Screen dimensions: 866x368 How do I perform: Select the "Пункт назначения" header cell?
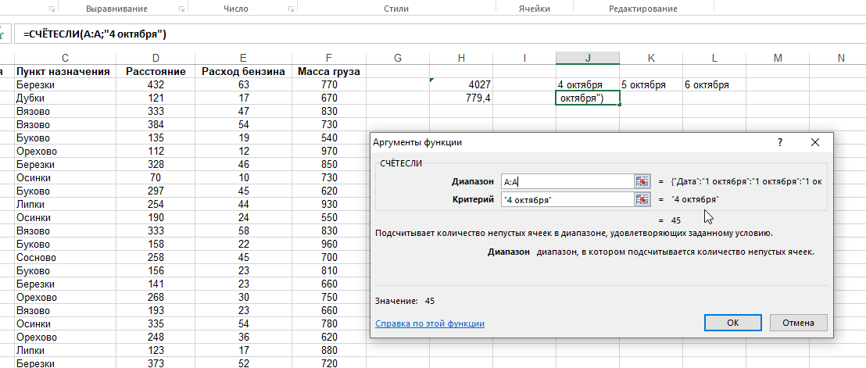click(65, 72)
